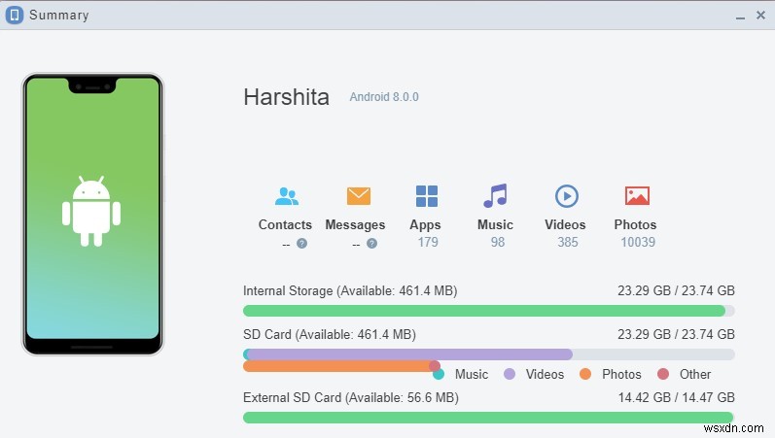The width and height of the screenshot is (775, 438).
Task: Click the teal Music legend dot
Action: click(x=439, y=374)
